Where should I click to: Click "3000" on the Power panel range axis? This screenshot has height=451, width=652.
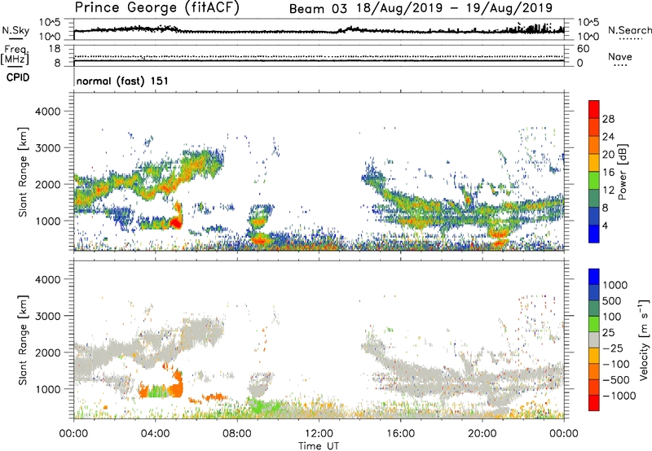(x=47, y=148)
